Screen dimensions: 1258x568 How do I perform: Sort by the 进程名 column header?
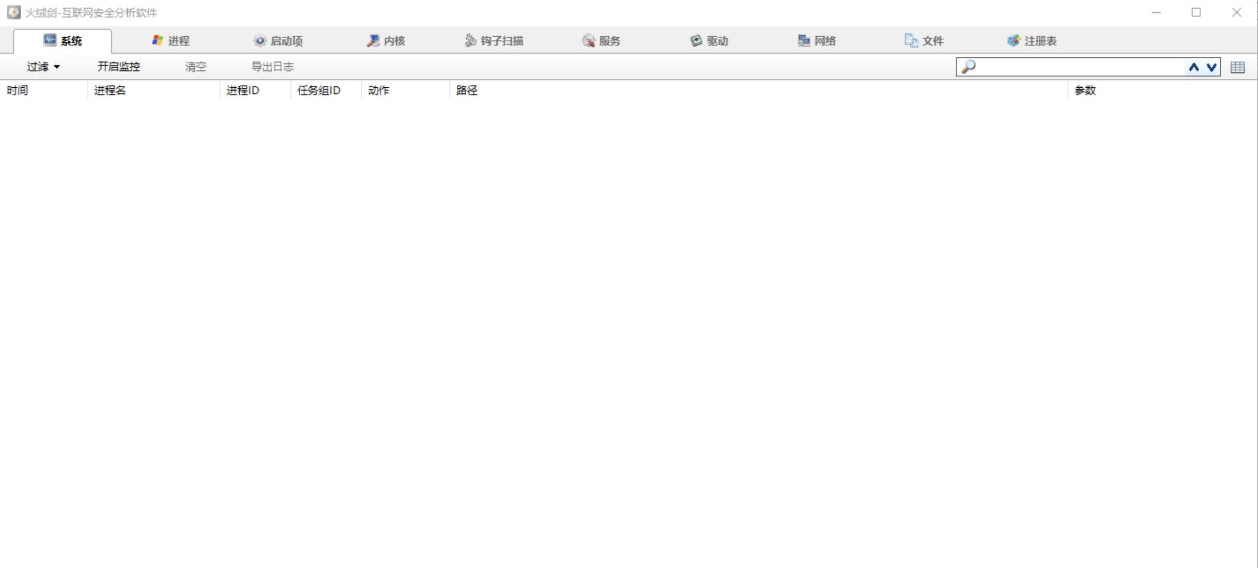[x=154, y=90]
